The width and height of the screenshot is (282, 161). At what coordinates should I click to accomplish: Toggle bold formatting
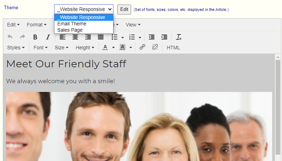[x=35, y=37]
